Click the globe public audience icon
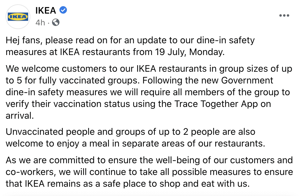Image resolution: width=301 pixels, height=196 pixels. point(56,23)
